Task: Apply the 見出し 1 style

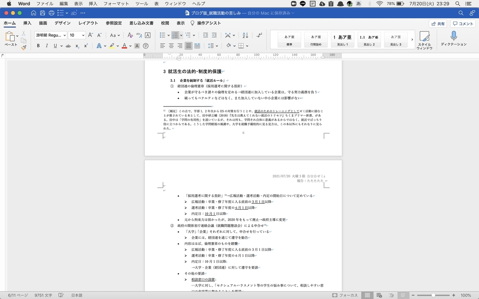Action: pos(342,39)
